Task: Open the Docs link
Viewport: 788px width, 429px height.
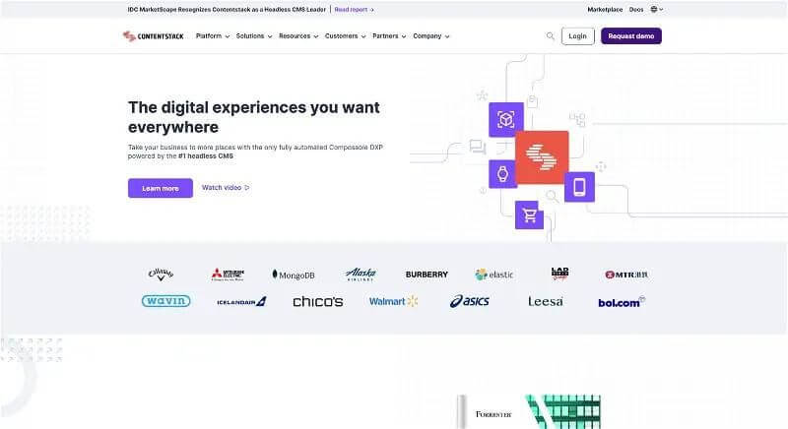Action: point(635,10)
